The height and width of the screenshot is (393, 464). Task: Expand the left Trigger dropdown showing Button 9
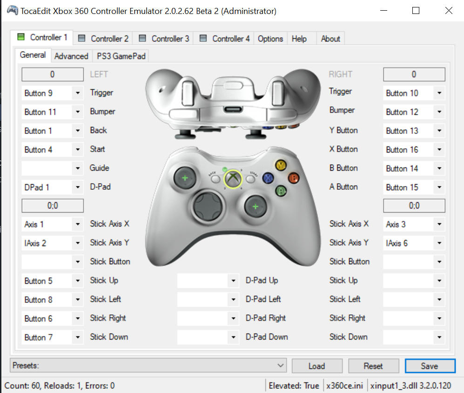coord(53,93)
